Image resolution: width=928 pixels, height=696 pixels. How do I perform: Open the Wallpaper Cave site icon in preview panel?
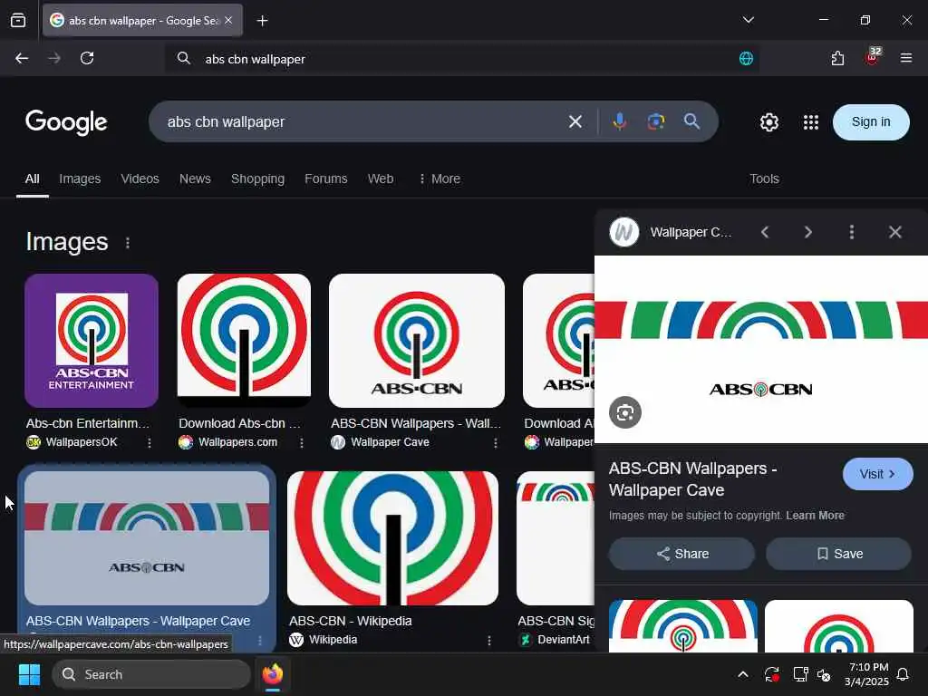(623, 232)
